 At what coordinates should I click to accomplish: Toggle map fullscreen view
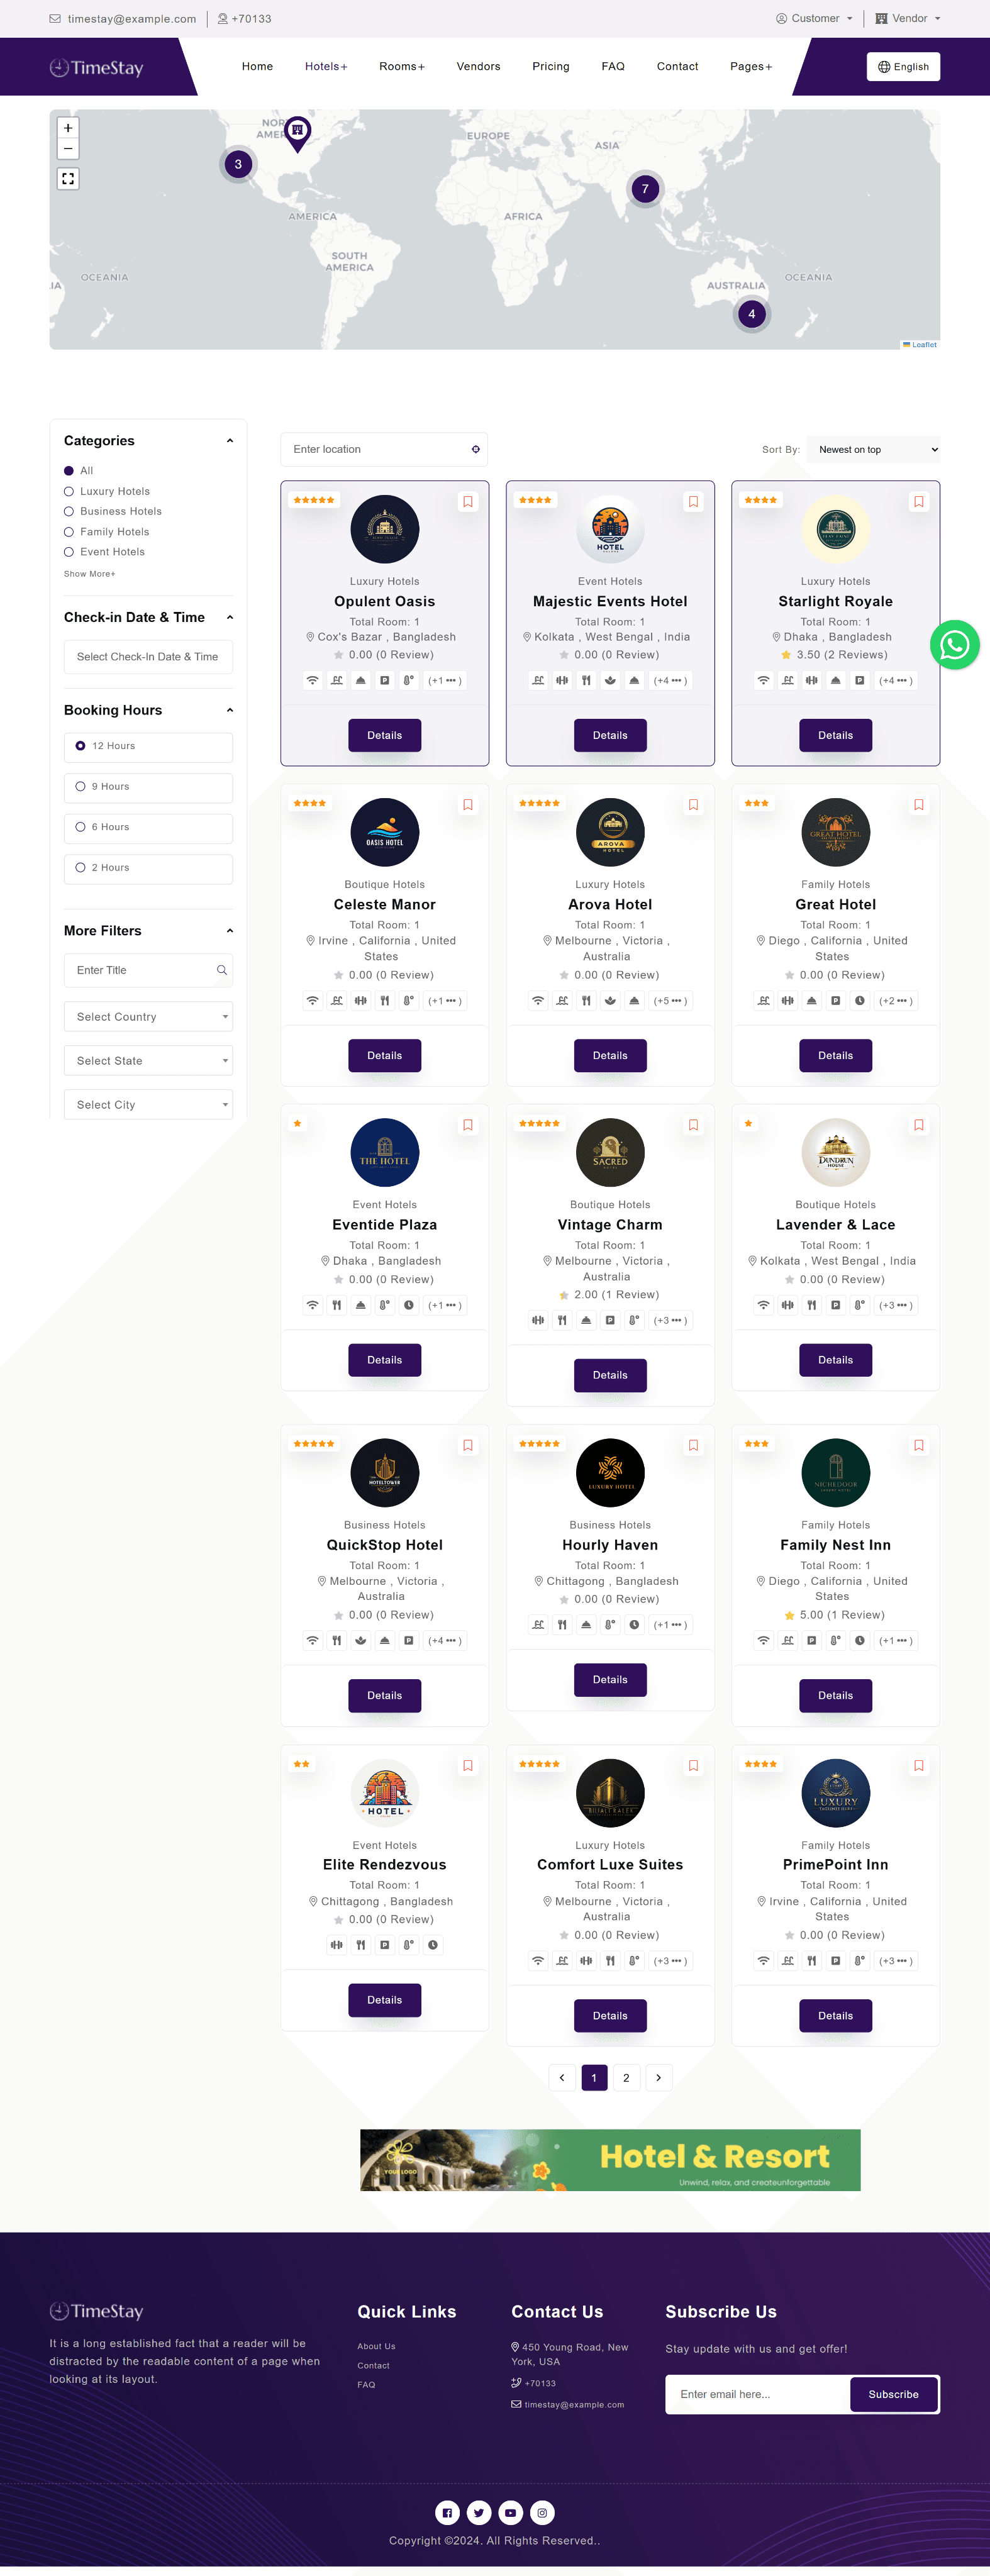68,179
